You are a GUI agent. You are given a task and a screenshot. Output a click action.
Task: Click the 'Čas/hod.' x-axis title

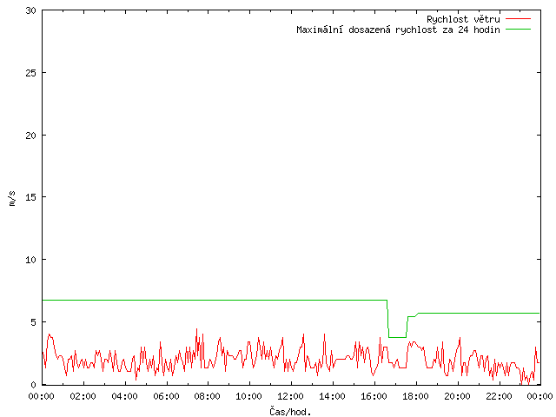point(290,412)
